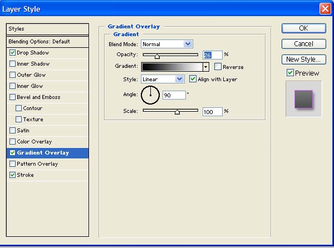Click the New Style... button

pyautogui.click(x=303, y=59)
